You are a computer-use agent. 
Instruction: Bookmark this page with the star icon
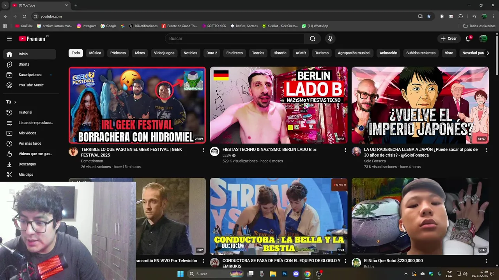[x=429, y=16]
